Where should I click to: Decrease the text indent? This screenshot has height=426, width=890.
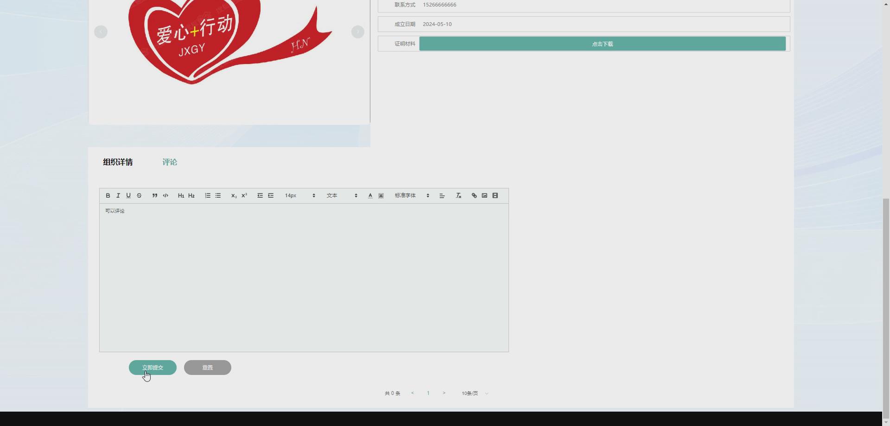click(x=260, y=195)
